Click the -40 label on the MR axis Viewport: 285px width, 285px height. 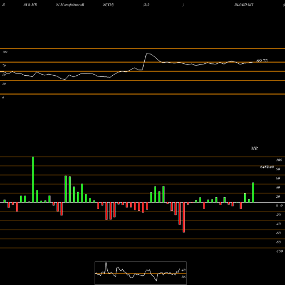(x=278, y=224)
